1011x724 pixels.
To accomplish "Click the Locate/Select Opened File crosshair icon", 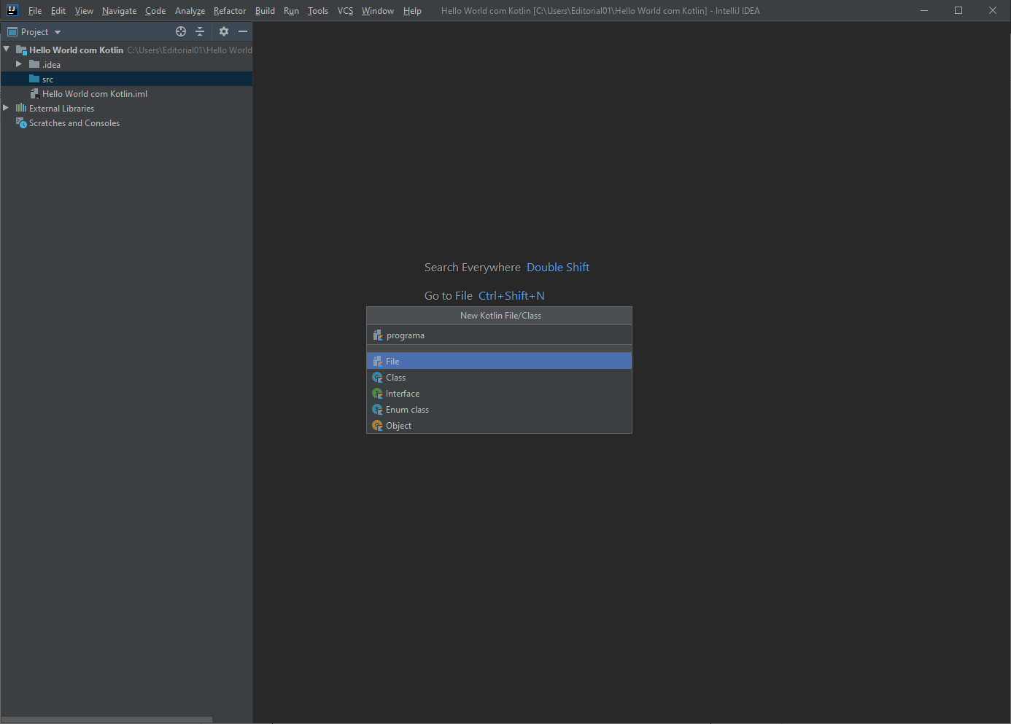I will [x=181, y=31].
